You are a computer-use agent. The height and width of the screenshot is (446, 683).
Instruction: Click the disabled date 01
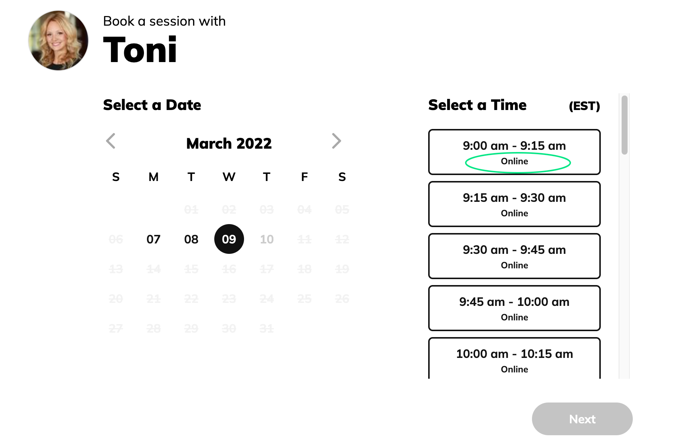coord(191,210)
